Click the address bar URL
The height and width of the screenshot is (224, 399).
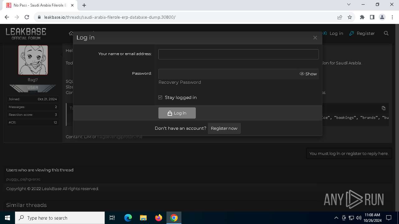110,17
